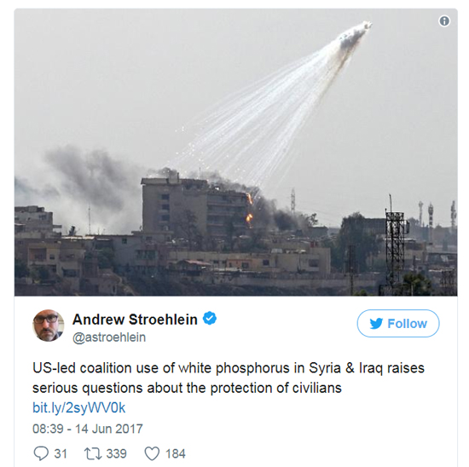The width and height of the screenshot is (469, 467).
Task: Open the attached photo of the smoking building
Action: (x=235, y=153)
